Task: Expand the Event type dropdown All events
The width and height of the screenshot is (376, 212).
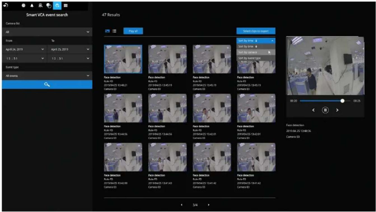Action: [47, 76]
